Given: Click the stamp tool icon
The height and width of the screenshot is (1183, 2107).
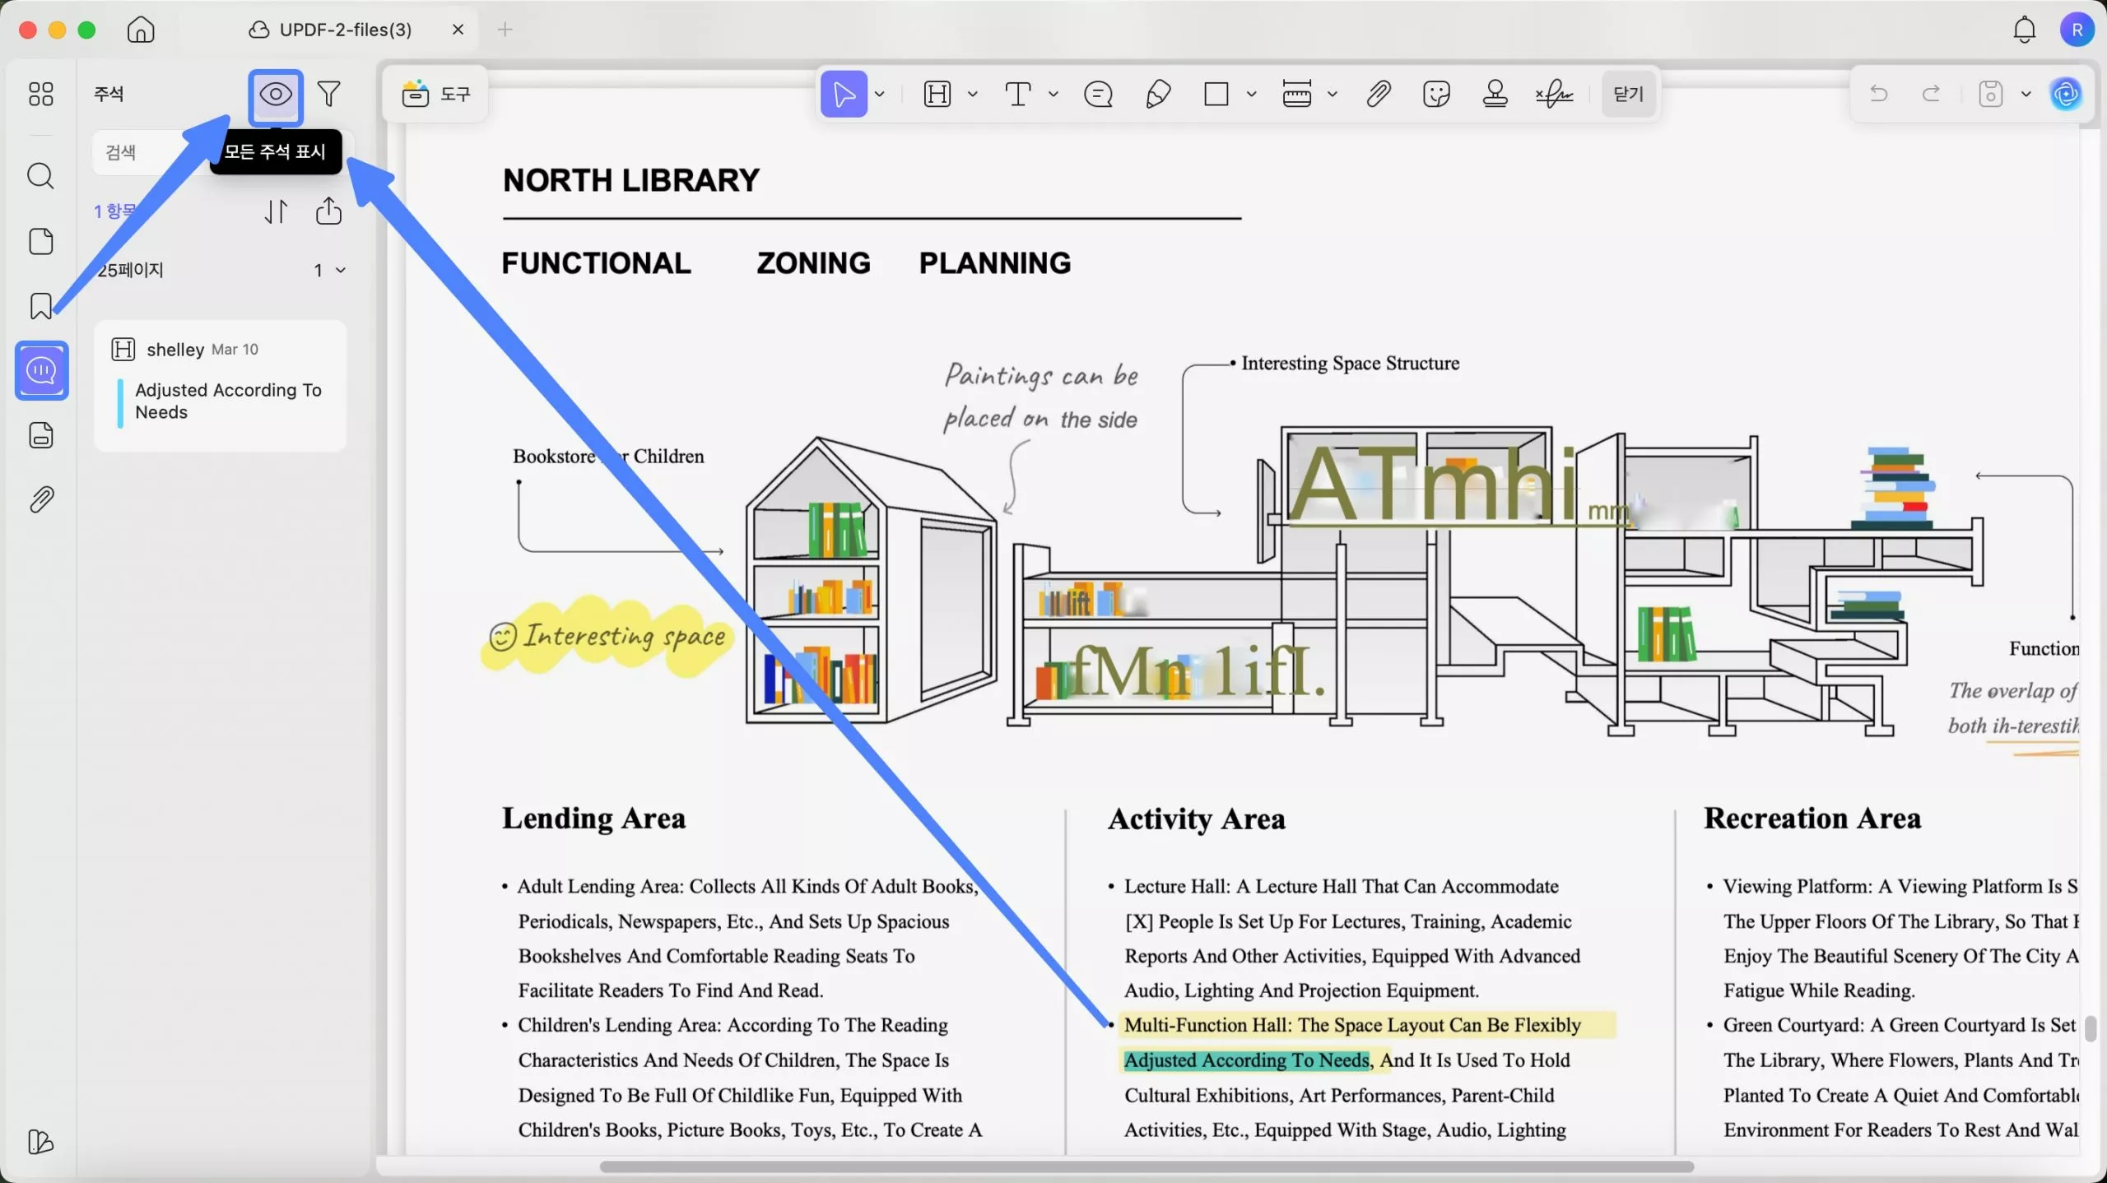Looking at the screenshot, I should 1495,94.
